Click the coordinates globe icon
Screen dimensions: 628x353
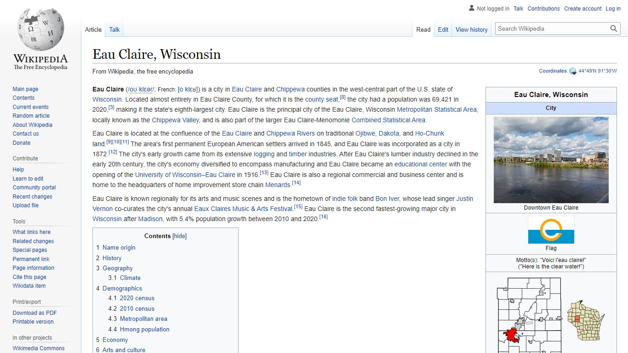pyautogui.click(x=573, y=71)
